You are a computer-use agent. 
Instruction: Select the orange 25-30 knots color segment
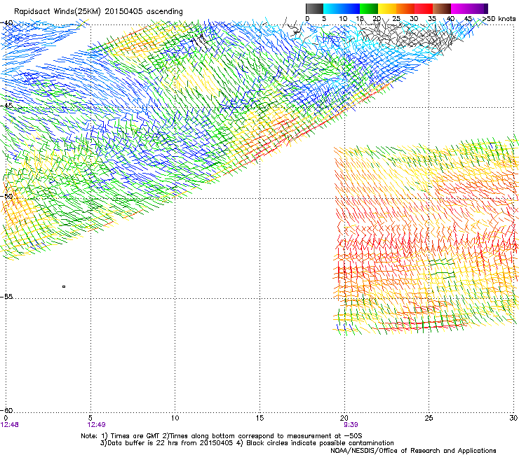[405, 8]
